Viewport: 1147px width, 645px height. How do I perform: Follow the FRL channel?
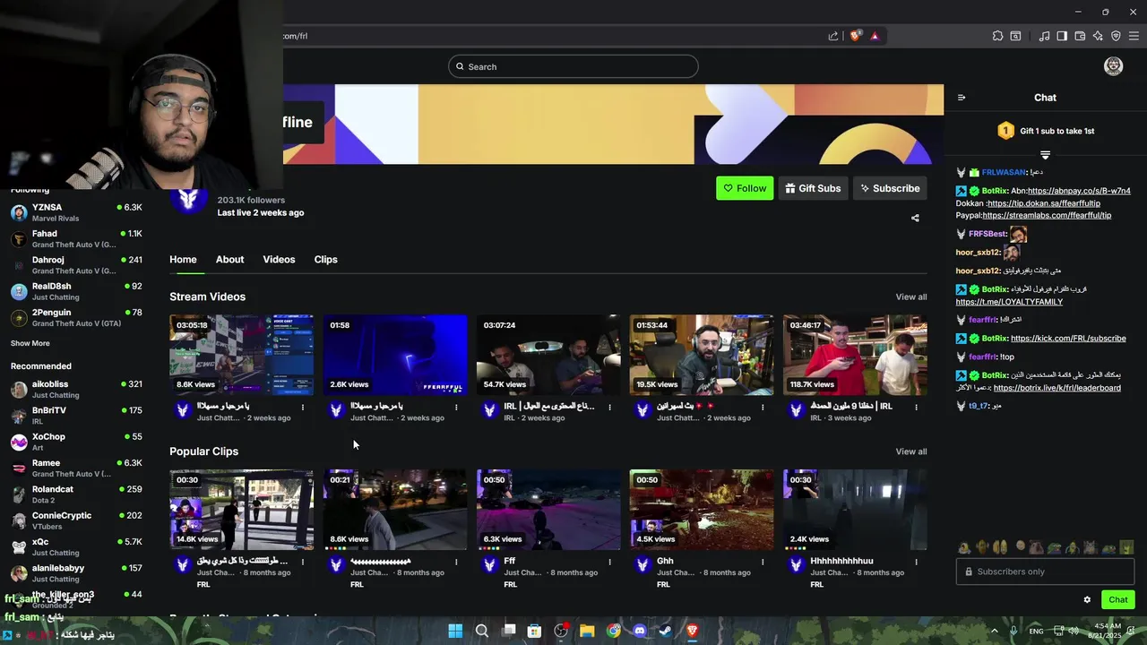[x=745, y=188]
